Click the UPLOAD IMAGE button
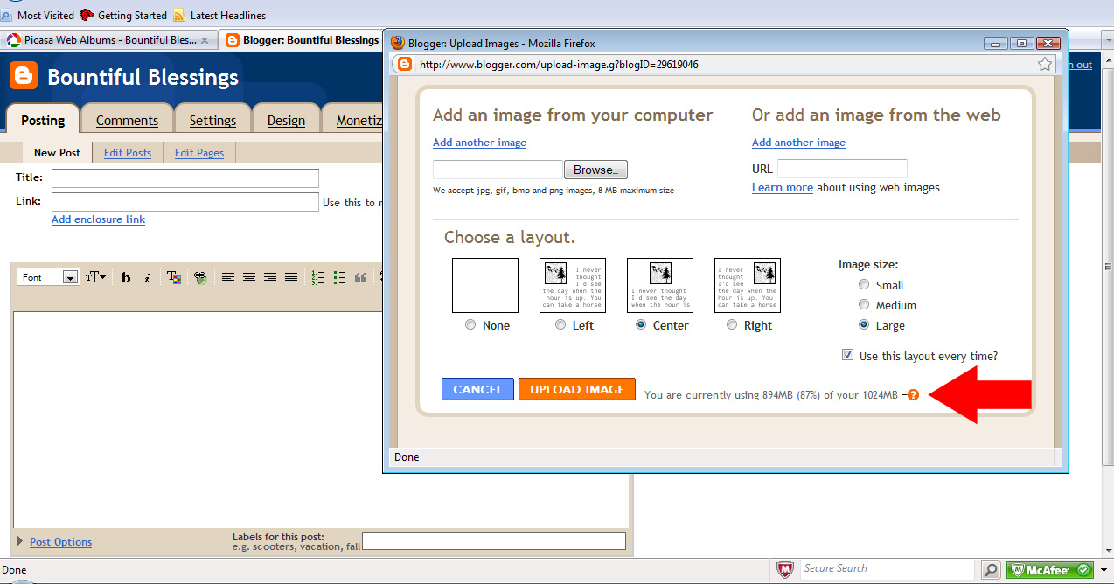The image size is (1114, 584). point(577,389)
